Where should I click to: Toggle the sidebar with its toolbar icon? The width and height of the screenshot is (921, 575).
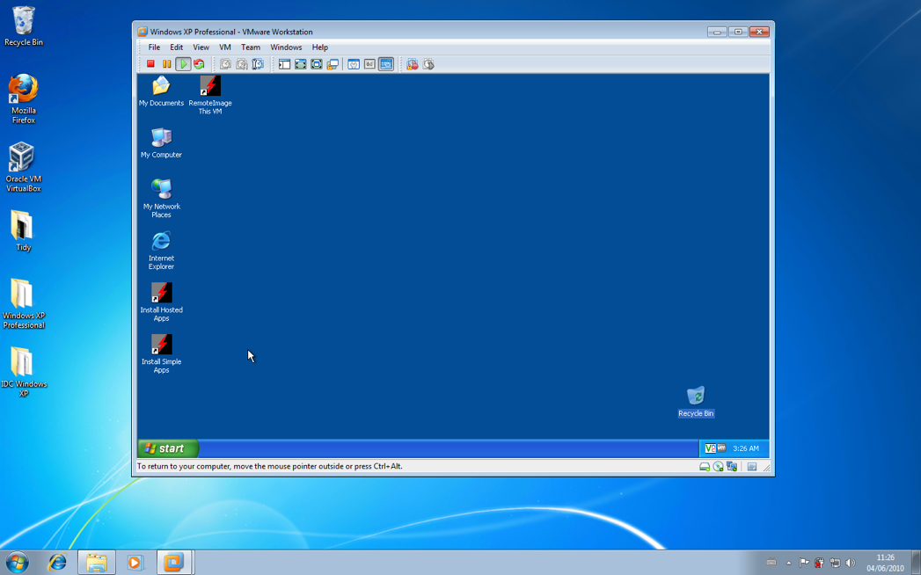pos(284,64)
